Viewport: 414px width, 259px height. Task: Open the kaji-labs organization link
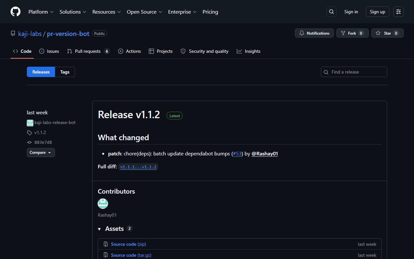click(30, 33)
